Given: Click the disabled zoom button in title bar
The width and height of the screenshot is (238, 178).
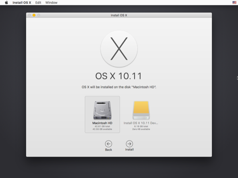Looking at the screenshot, I should click(39, 15).
